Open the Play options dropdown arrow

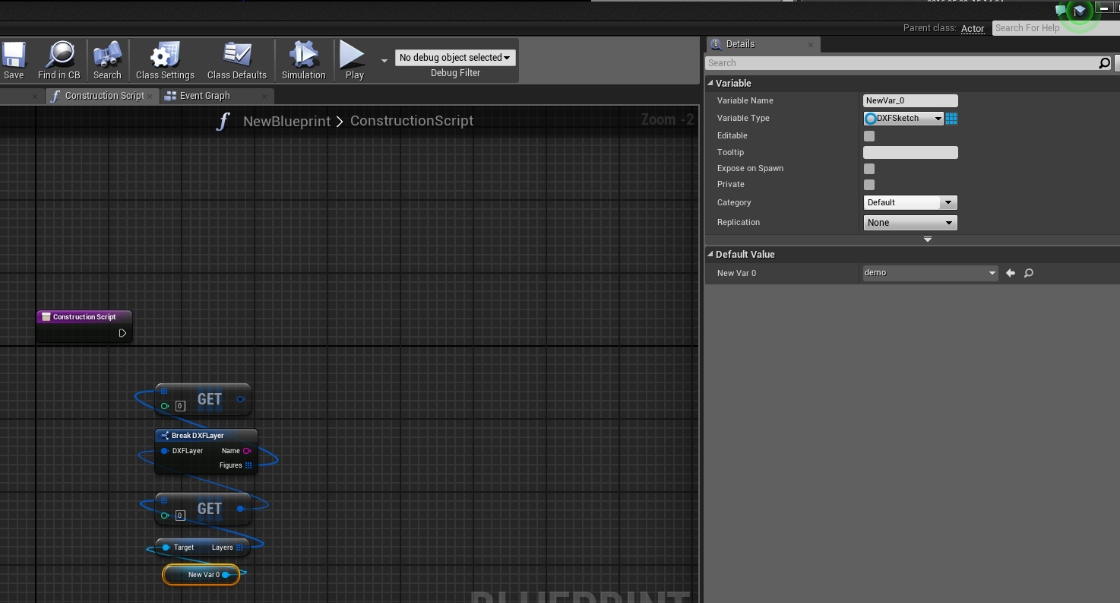pyautogui.click(x=384, y=60)
